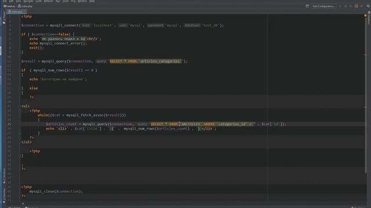
Task: Click 'articles_categories' in the first SELECT query
Action: [x=160, y=61]
